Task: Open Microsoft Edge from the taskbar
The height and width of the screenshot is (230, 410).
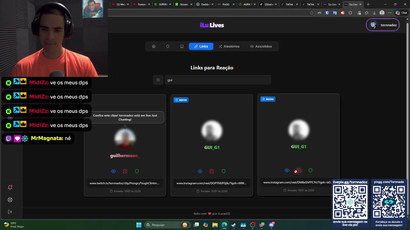Action: [224, 225]
